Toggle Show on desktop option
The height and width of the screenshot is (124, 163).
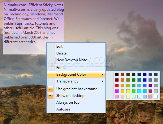76,96
